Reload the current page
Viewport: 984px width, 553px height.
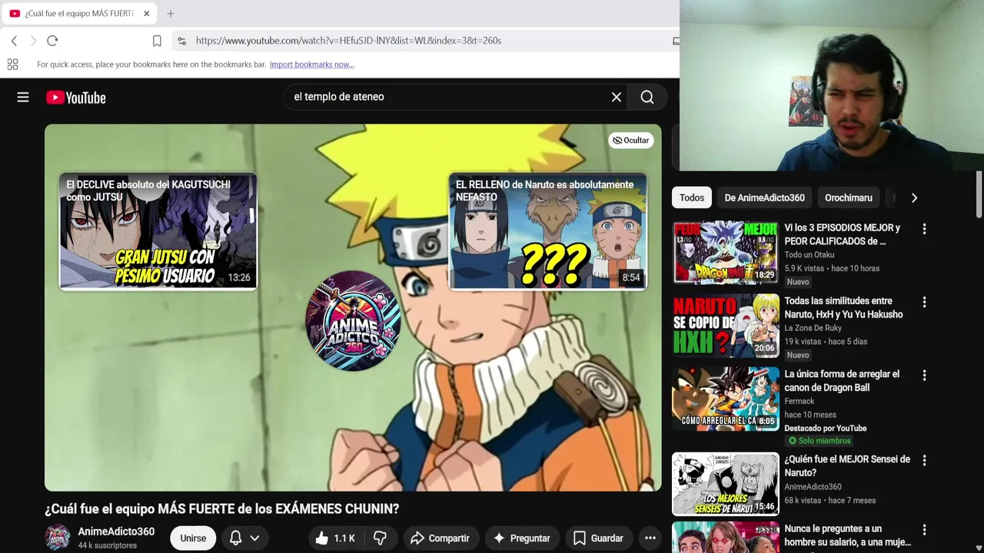point(52,41)
